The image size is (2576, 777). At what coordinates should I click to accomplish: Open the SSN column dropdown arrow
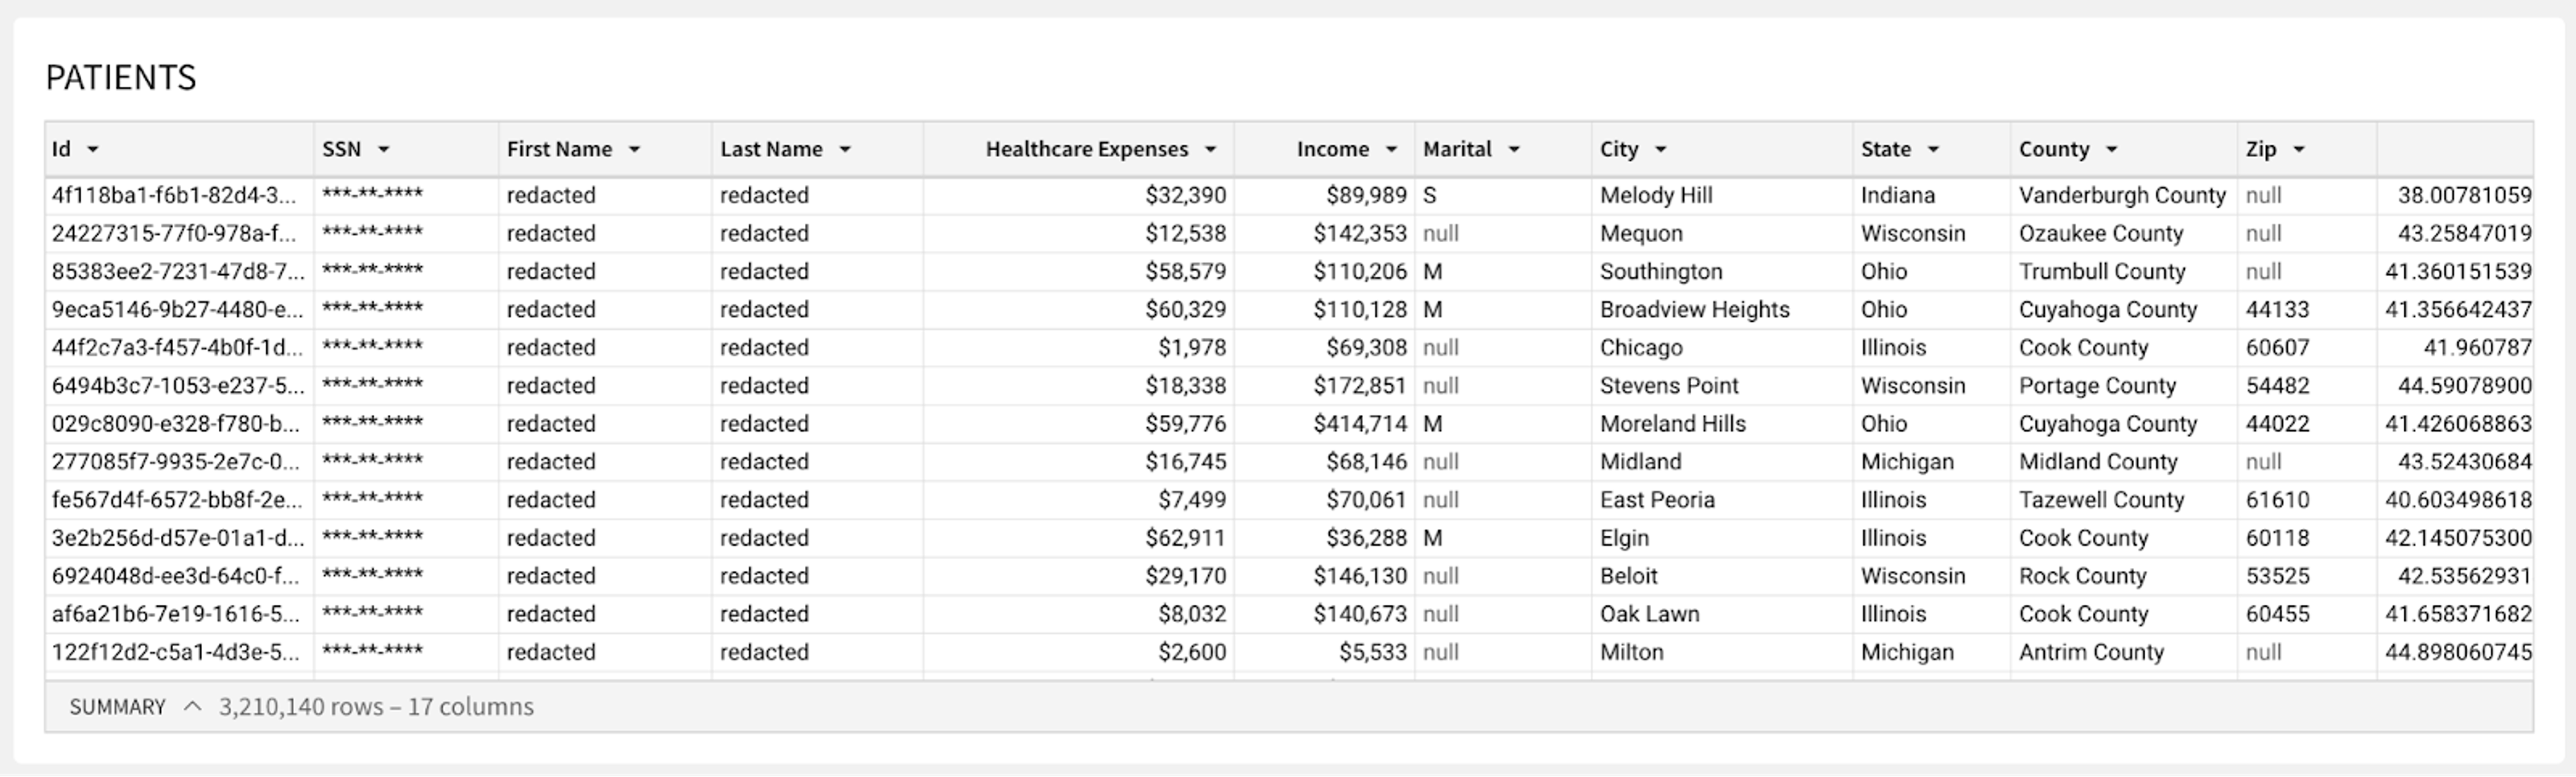pyautogui.click(x=384, y=150)
